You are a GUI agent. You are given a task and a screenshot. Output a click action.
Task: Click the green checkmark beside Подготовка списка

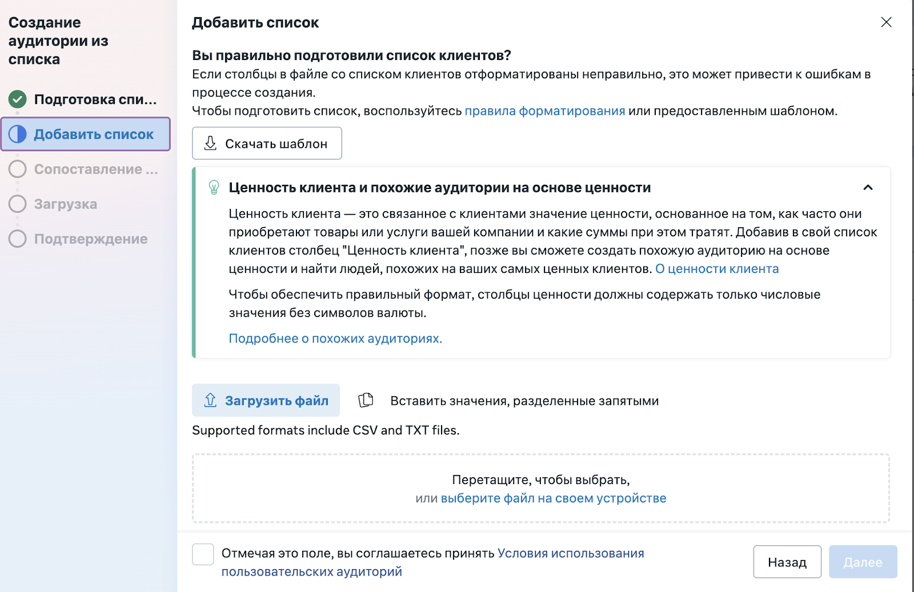coord(18,99)
